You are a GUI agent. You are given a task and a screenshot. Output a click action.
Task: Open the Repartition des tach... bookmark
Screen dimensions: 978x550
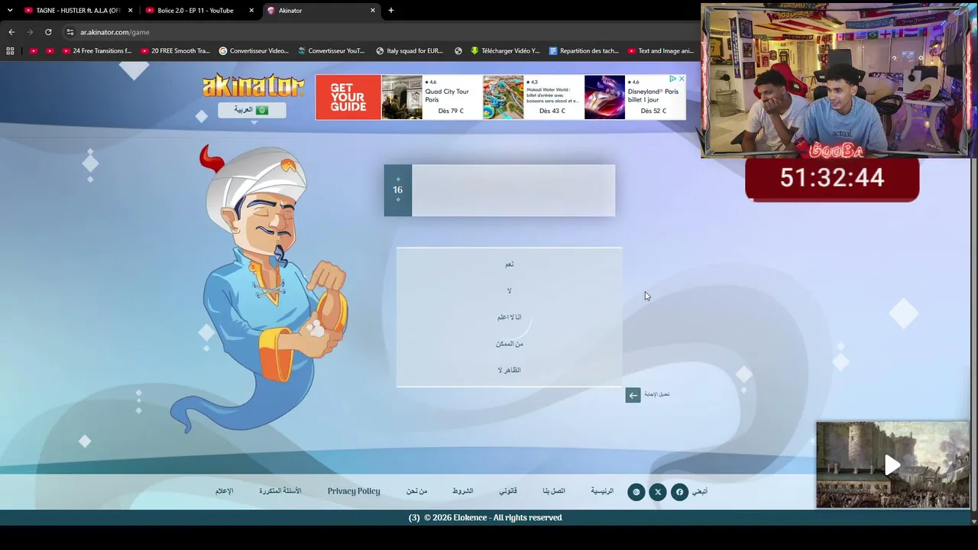click(x=584, y=51)
